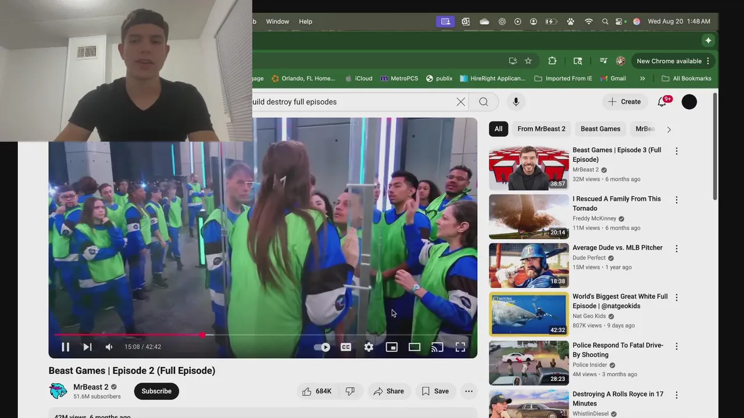Cast video to a TV
Image resolution: width=744 pixels, height=418 pixels.
437,347
